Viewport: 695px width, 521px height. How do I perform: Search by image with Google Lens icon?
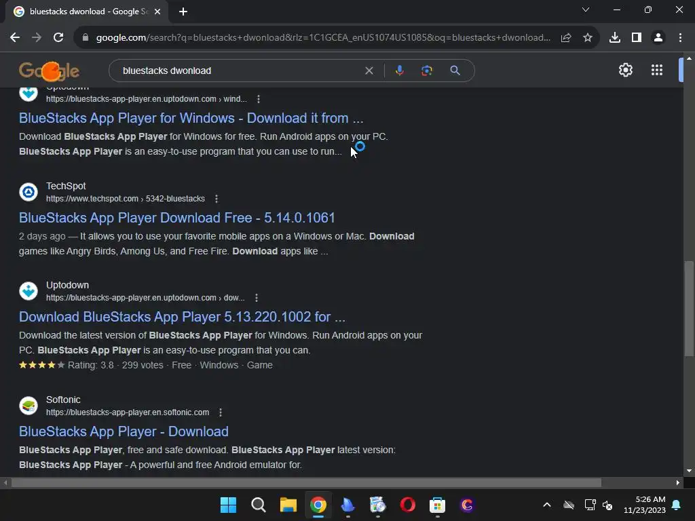click(x=427, y=71)
